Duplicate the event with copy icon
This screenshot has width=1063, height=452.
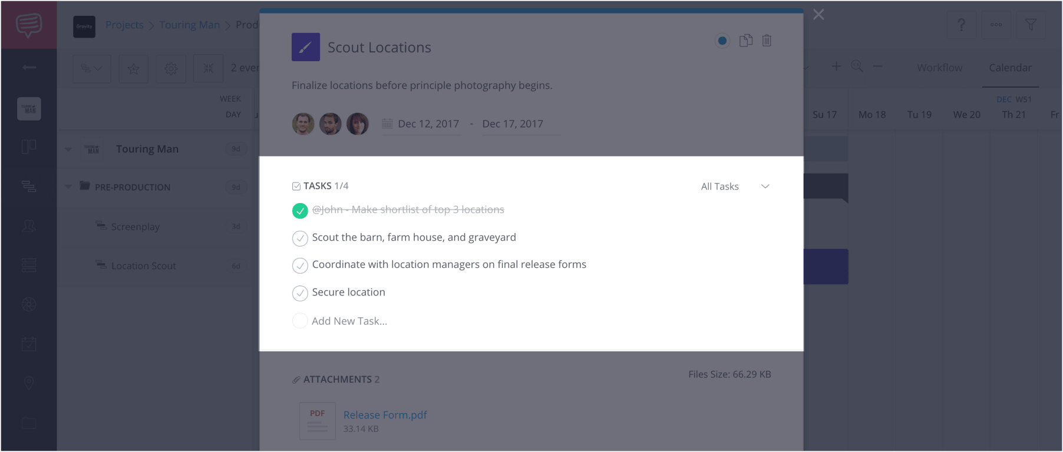click(x=746, y=41)
